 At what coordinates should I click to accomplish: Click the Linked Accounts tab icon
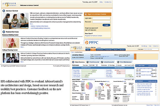pos(102,62)
